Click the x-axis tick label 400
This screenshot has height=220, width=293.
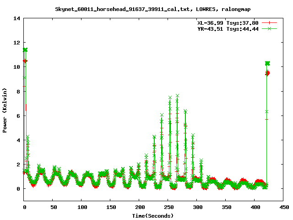click(x=255, y=207)
